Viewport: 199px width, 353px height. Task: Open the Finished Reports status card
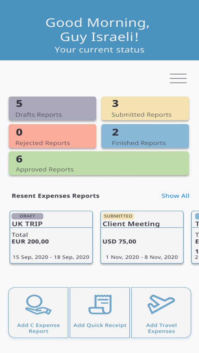coord(145,136)
